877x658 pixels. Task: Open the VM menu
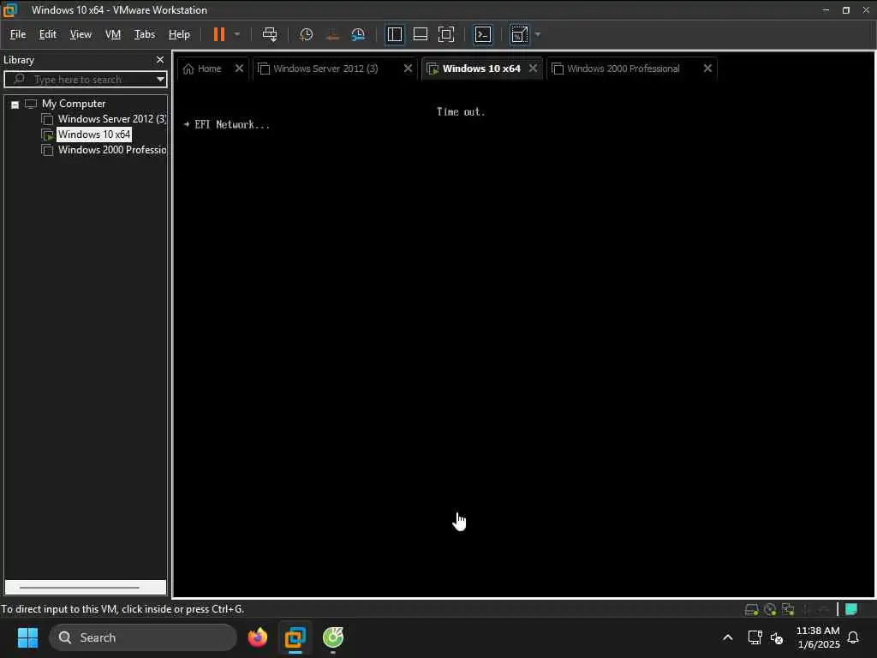pos(112,34)
